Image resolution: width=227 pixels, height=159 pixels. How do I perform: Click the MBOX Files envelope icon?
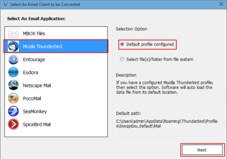14,34
